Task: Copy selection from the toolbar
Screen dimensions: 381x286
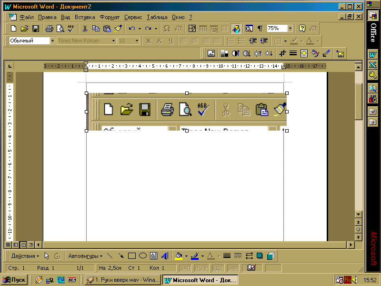Action: click(x=96, y=29)
